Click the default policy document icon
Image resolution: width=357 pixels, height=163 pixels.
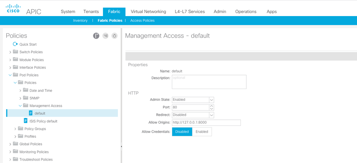pos(31,113)
